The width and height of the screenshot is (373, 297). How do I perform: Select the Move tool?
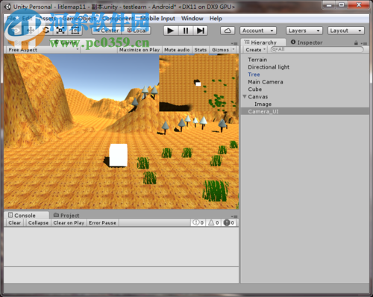click(x=31, y=31)
